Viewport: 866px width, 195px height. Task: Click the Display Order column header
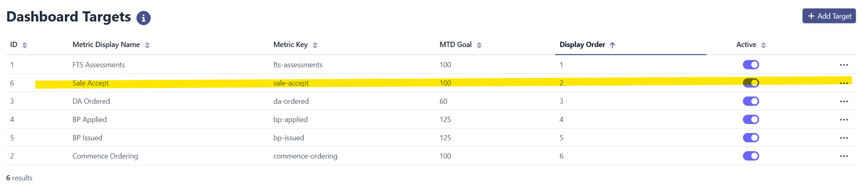click(x=582, y=45)
